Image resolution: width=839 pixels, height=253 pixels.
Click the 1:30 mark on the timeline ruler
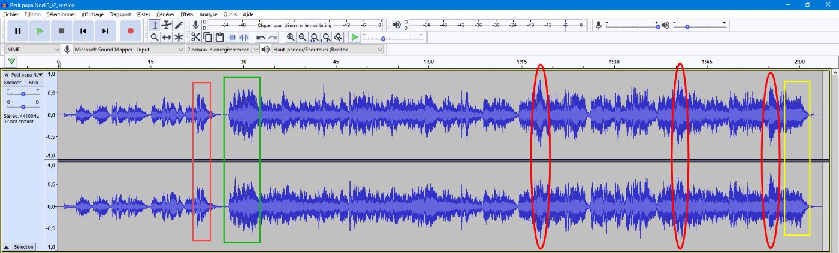click(x=614, y=62)
